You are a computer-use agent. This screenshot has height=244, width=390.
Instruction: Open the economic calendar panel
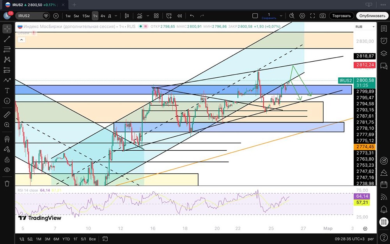pos(384,185)
